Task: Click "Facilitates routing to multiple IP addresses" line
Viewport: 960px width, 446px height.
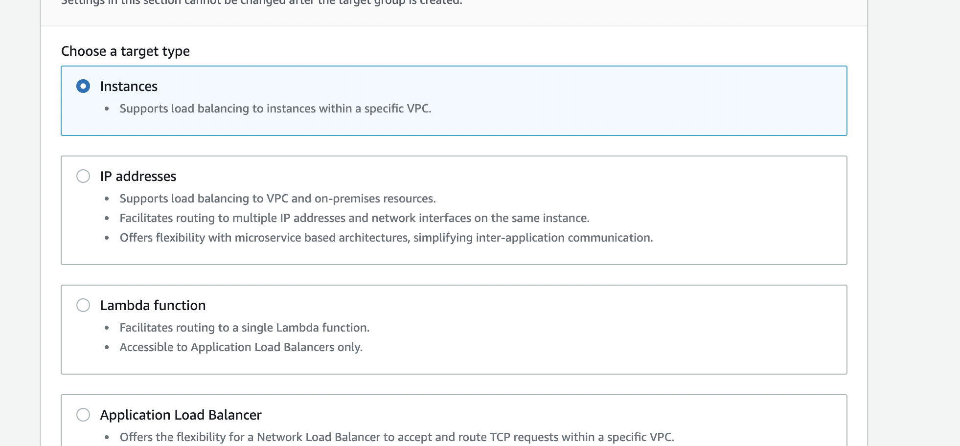Action: tap(354, 218)
